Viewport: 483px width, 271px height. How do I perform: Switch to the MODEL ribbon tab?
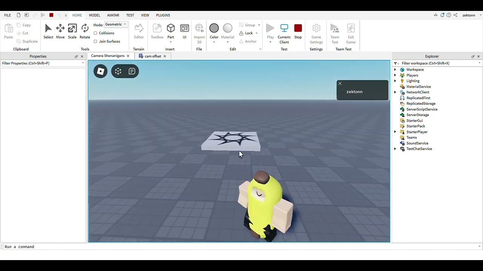tap(94, 15)
